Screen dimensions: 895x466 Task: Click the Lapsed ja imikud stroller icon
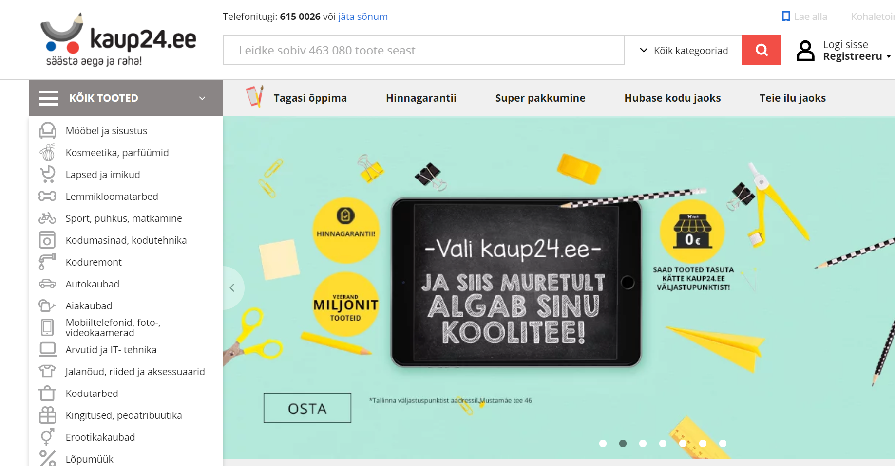[47, 174]
